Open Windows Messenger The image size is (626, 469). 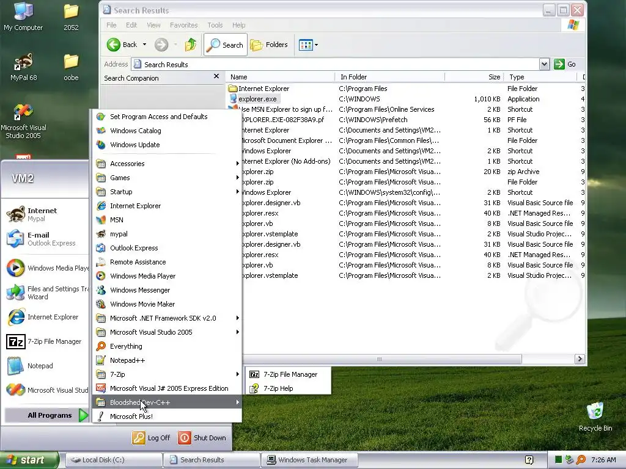(167, 290)
